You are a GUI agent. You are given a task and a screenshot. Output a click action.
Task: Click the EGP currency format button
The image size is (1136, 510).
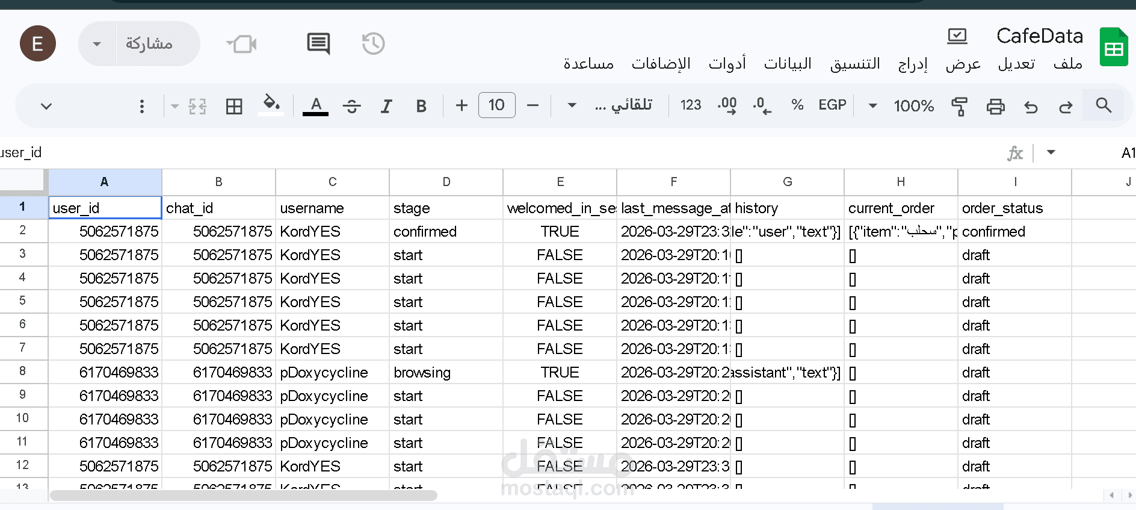click(832, 105)
